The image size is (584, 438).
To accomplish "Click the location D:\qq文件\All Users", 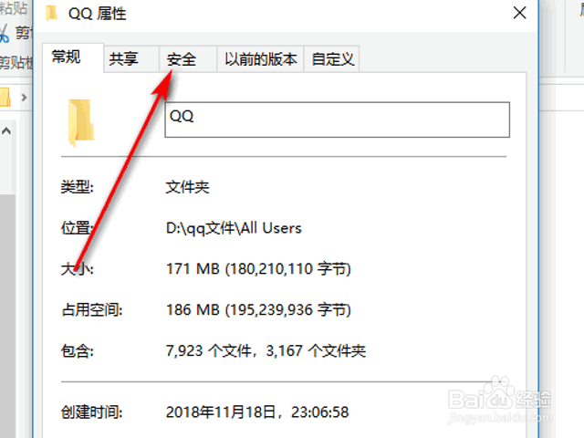I will click(234, 228).
